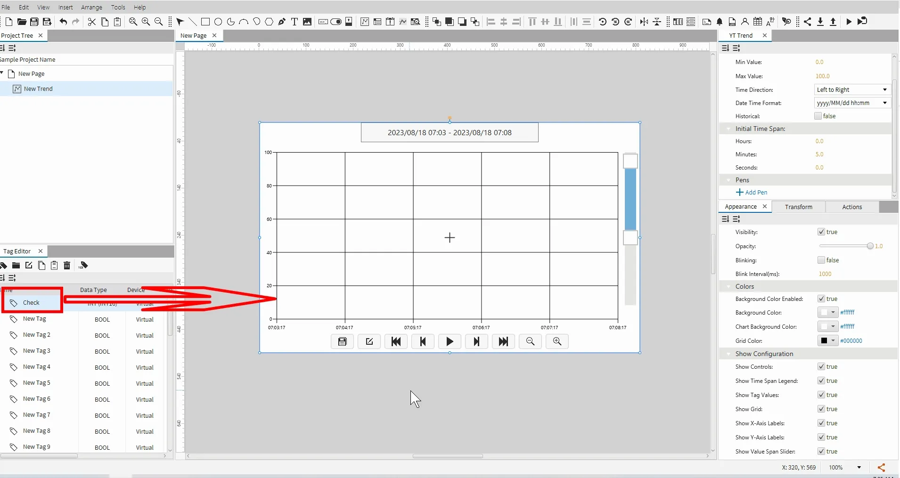
Task: Switch to the Transform tab
Action: 798,207
